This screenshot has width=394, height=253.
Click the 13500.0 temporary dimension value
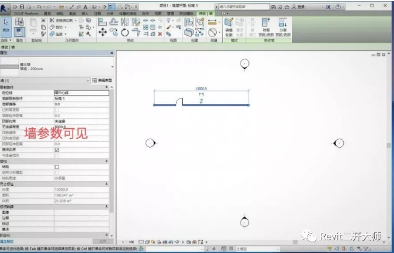click(x=201, y=88)
